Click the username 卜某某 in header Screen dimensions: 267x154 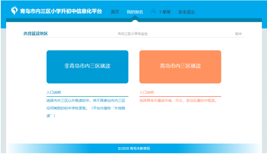164,12
